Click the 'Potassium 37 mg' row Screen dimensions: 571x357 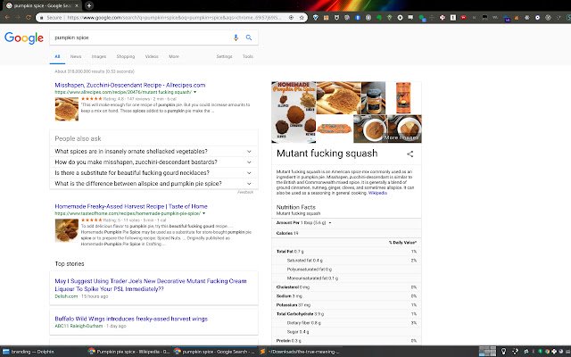(346, 305)
